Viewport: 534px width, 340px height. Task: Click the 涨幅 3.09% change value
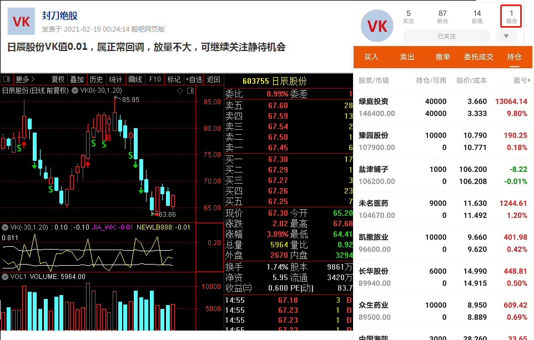click(x=277, y=234)
